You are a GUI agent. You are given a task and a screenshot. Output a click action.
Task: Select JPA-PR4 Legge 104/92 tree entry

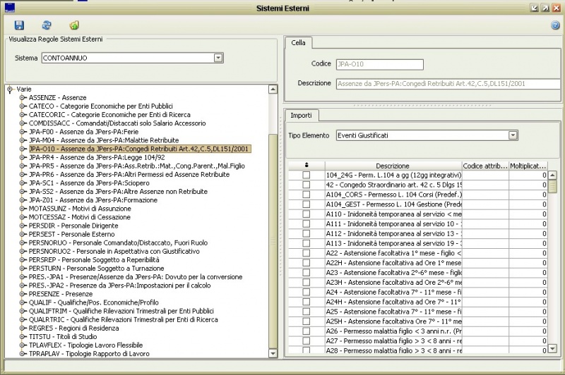pyautogui.click(x=97, y=157)
